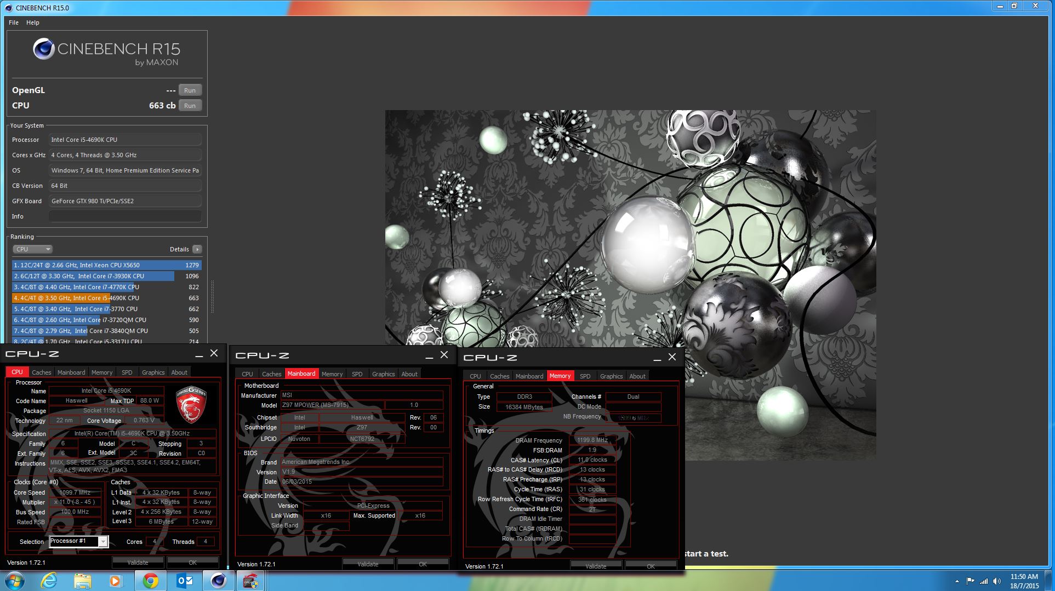1055x591 pixels.
Task: Open the network signal tray icon
Action: 984,581
